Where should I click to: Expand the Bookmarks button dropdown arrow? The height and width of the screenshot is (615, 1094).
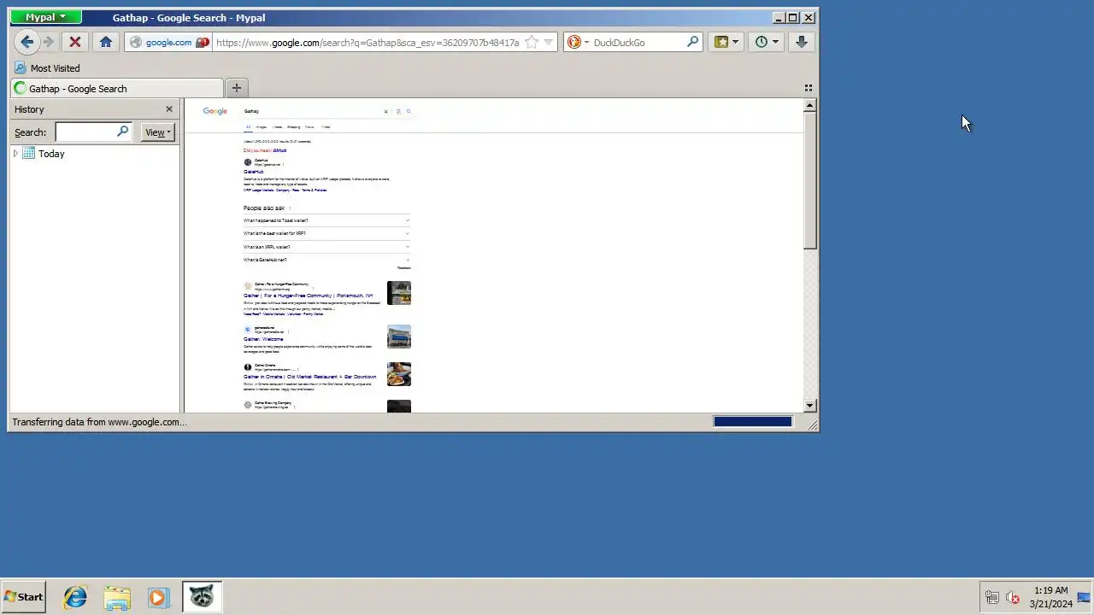pyautogui.click(x=735, y=42)
